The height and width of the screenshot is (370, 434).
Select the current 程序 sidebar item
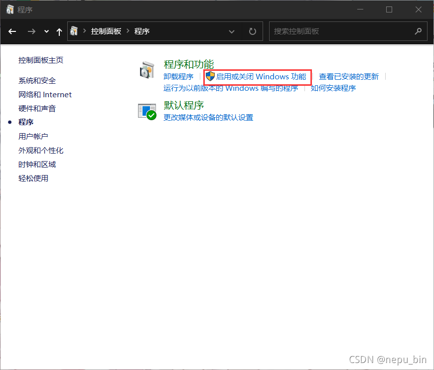26,122
